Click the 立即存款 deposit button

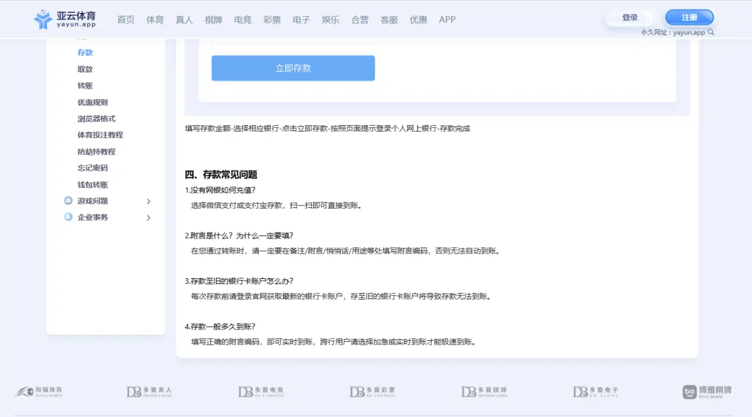tap(293, 68)
